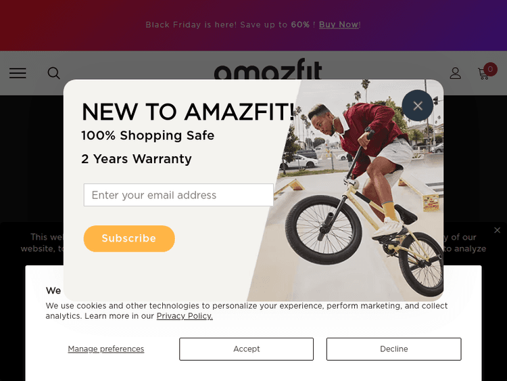Viewport: 507px width, 381px height.
Task: Follow the Buy Now link
Action: click(x=338, y=24)
